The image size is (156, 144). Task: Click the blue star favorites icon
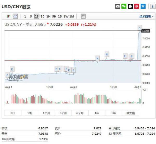(x=143, y=6)
